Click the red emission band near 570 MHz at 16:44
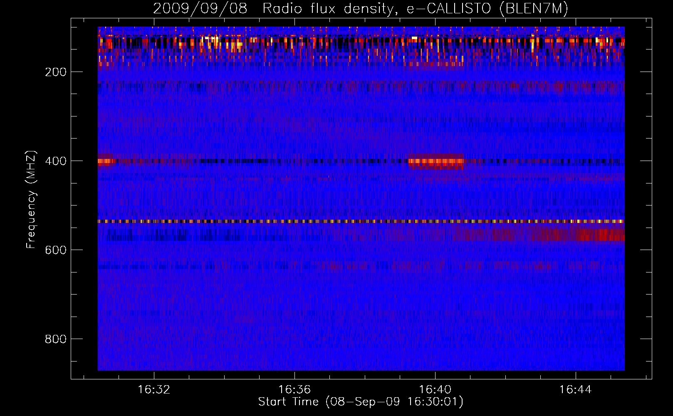The height and width of the screenshot is (416, 673). coord(578,235)
